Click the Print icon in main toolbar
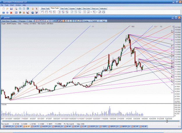 pyautogui.click(x=16, y=9)
